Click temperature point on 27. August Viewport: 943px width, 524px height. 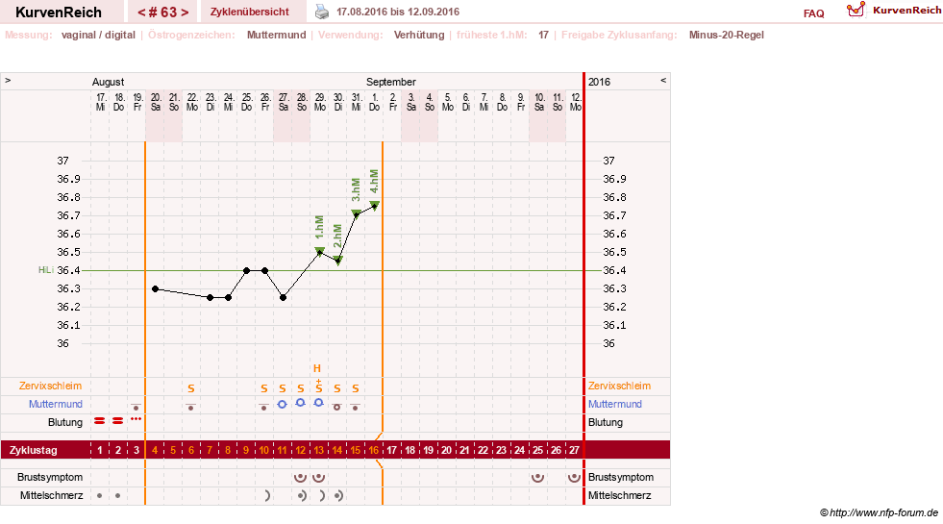(284, 298)
